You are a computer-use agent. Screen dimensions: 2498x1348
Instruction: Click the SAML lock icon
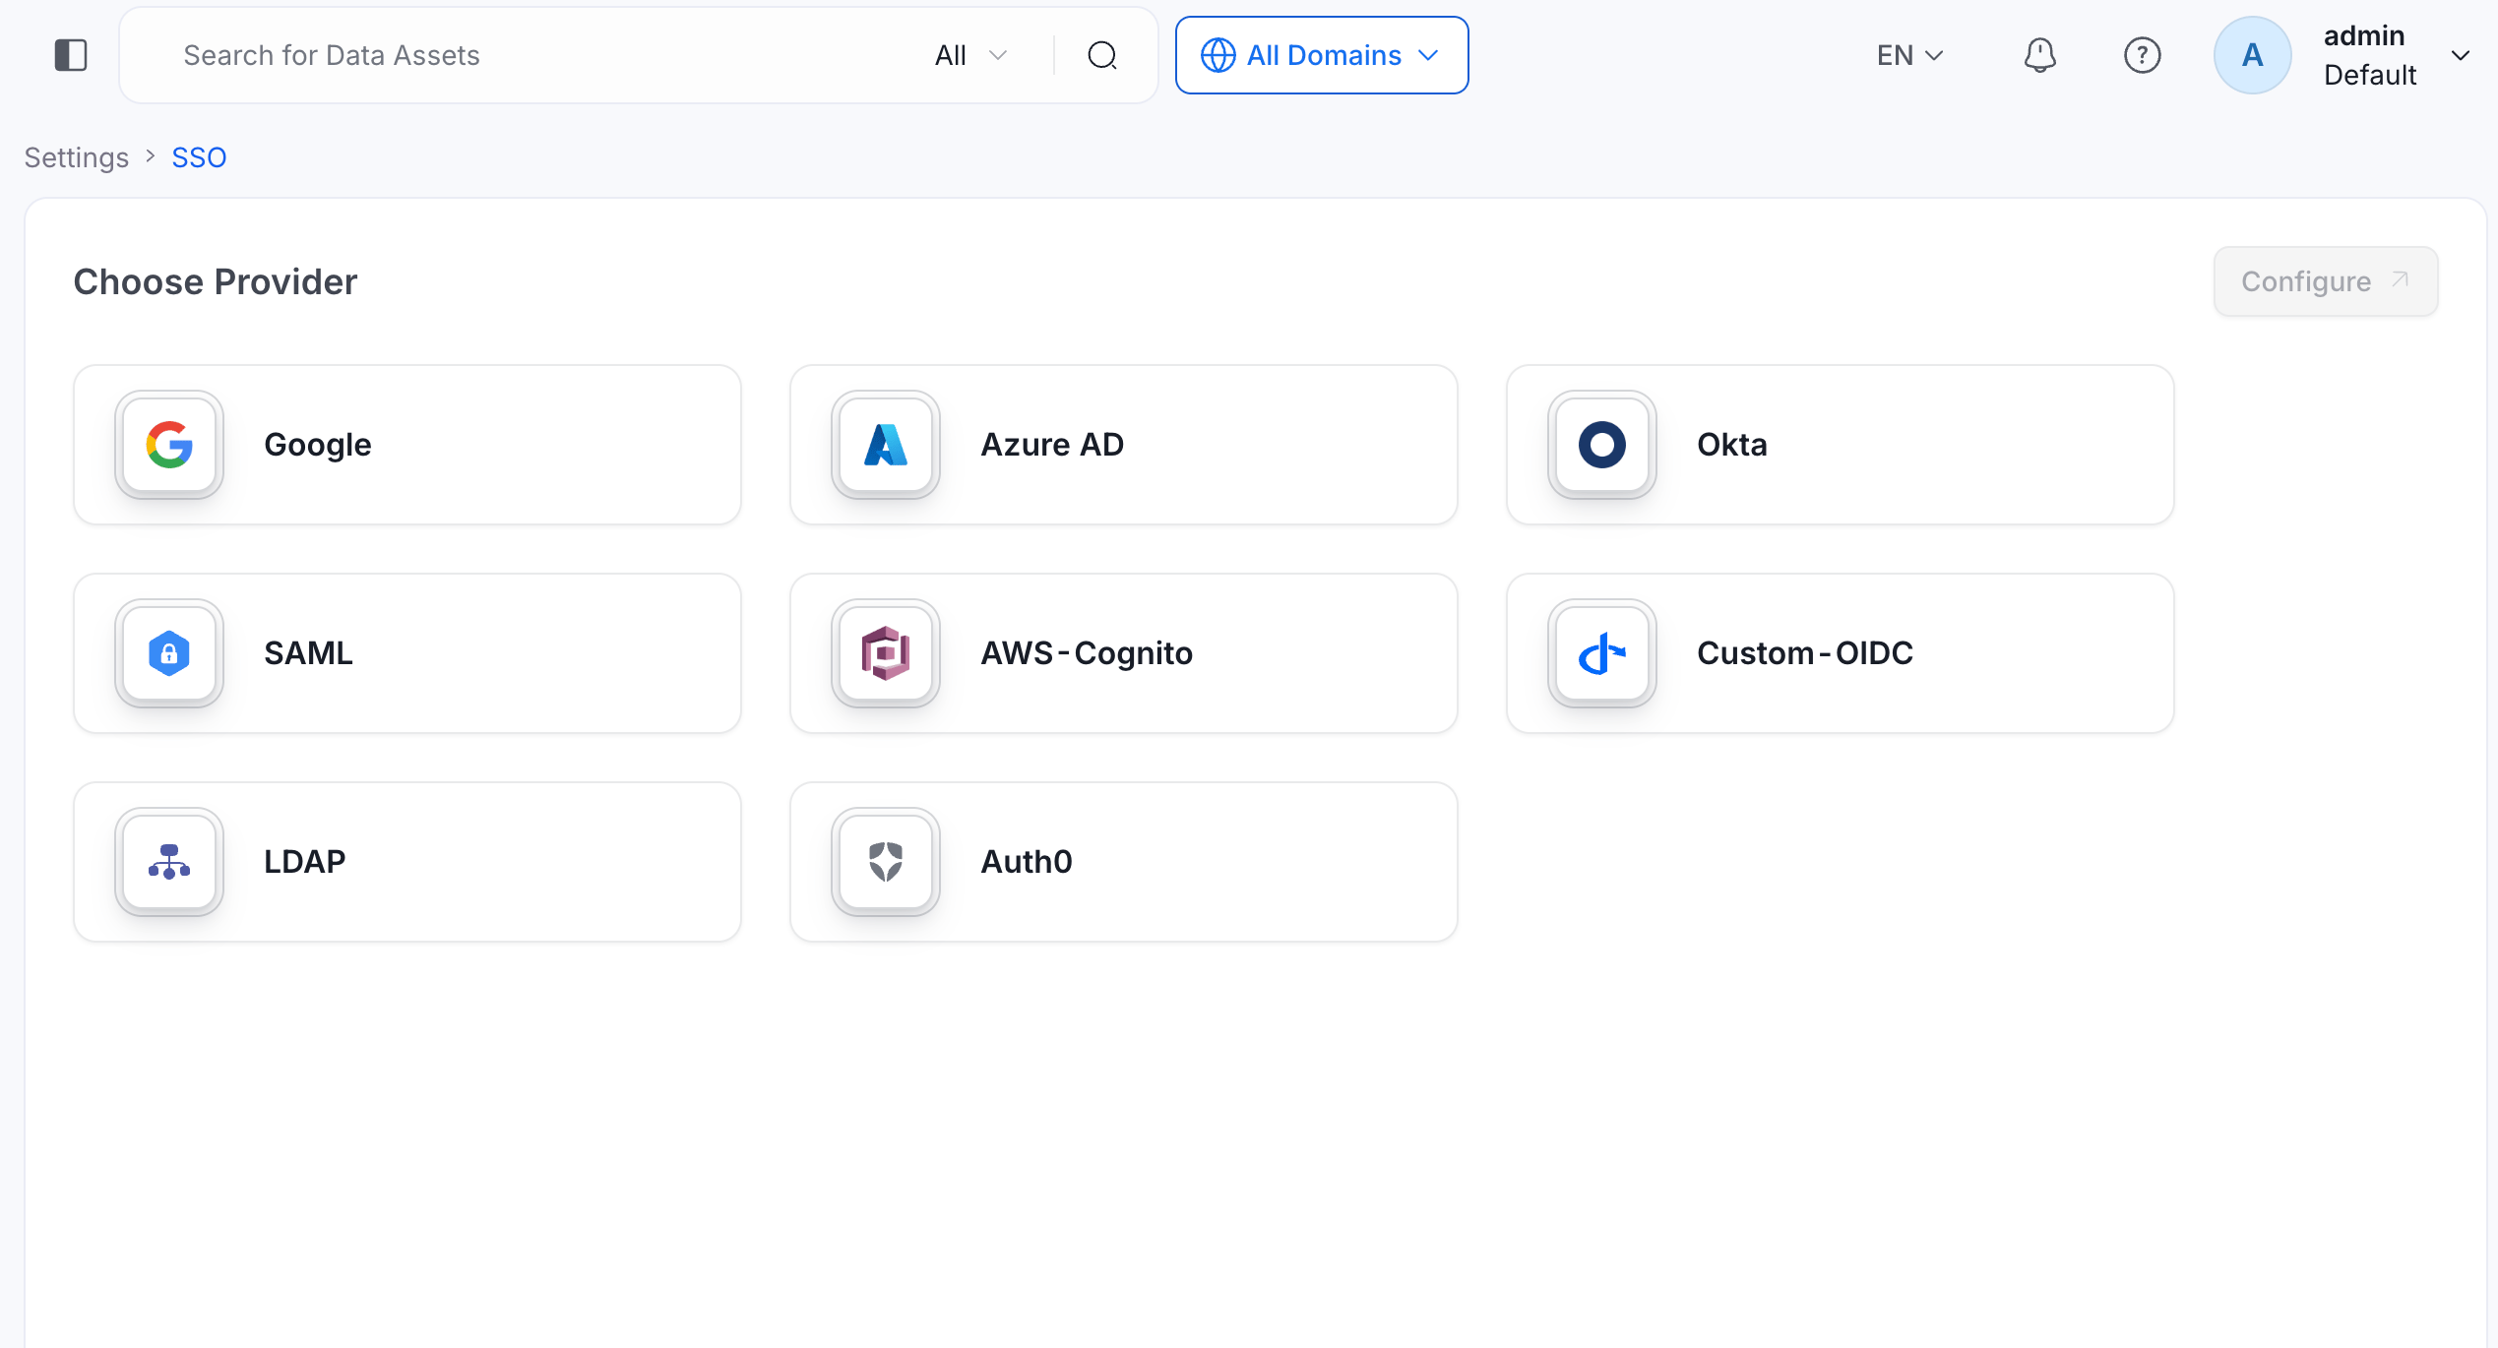(169, 653)
